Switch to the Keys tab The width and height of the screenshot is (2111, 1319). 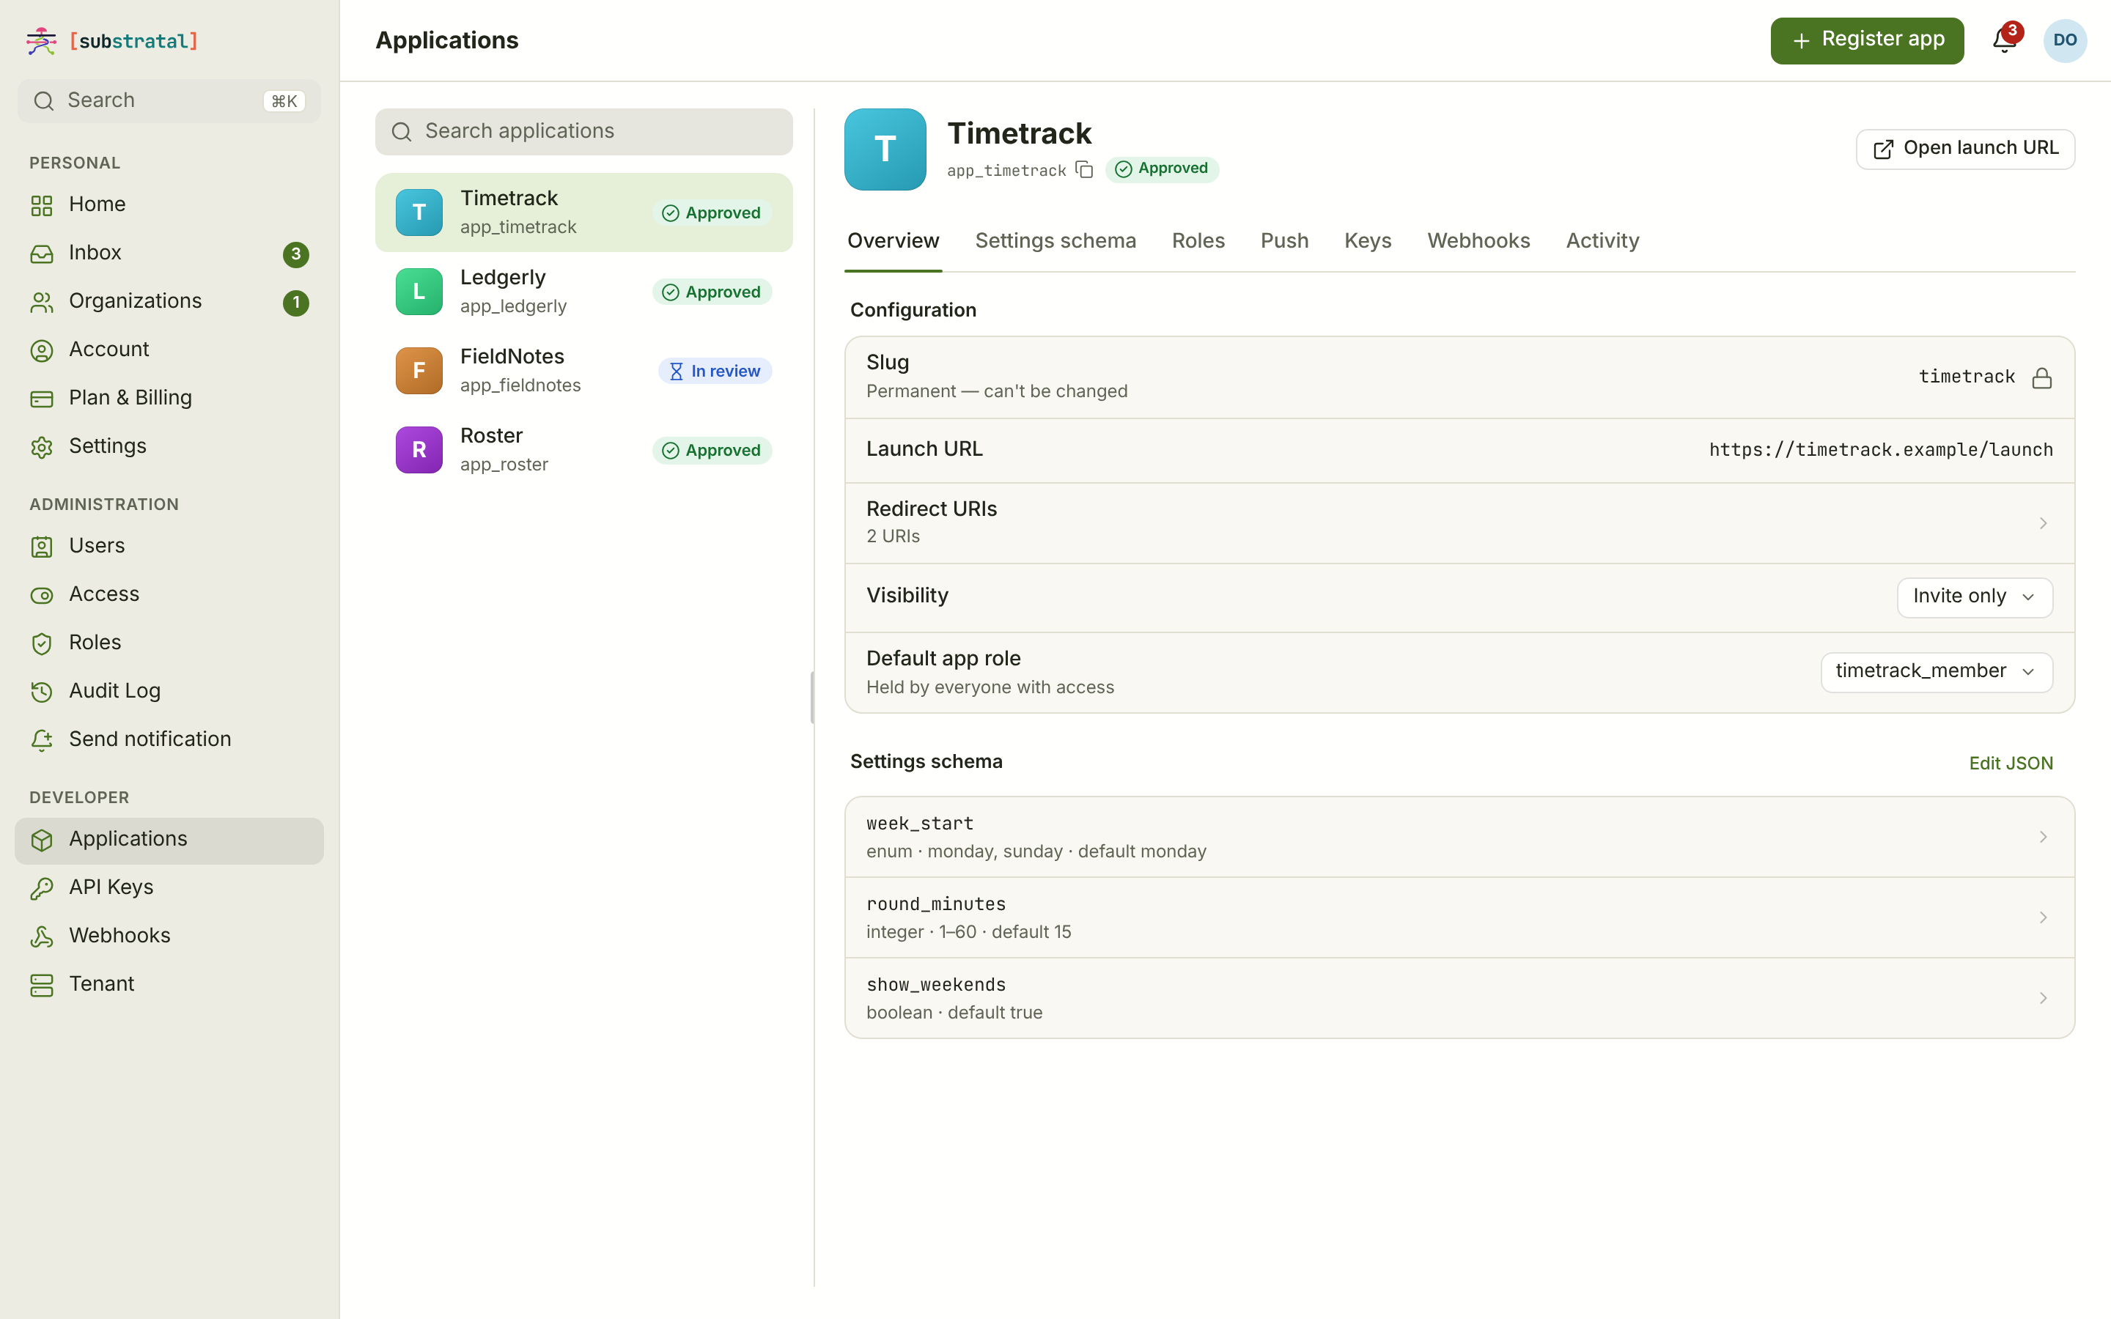(1367, 241)
